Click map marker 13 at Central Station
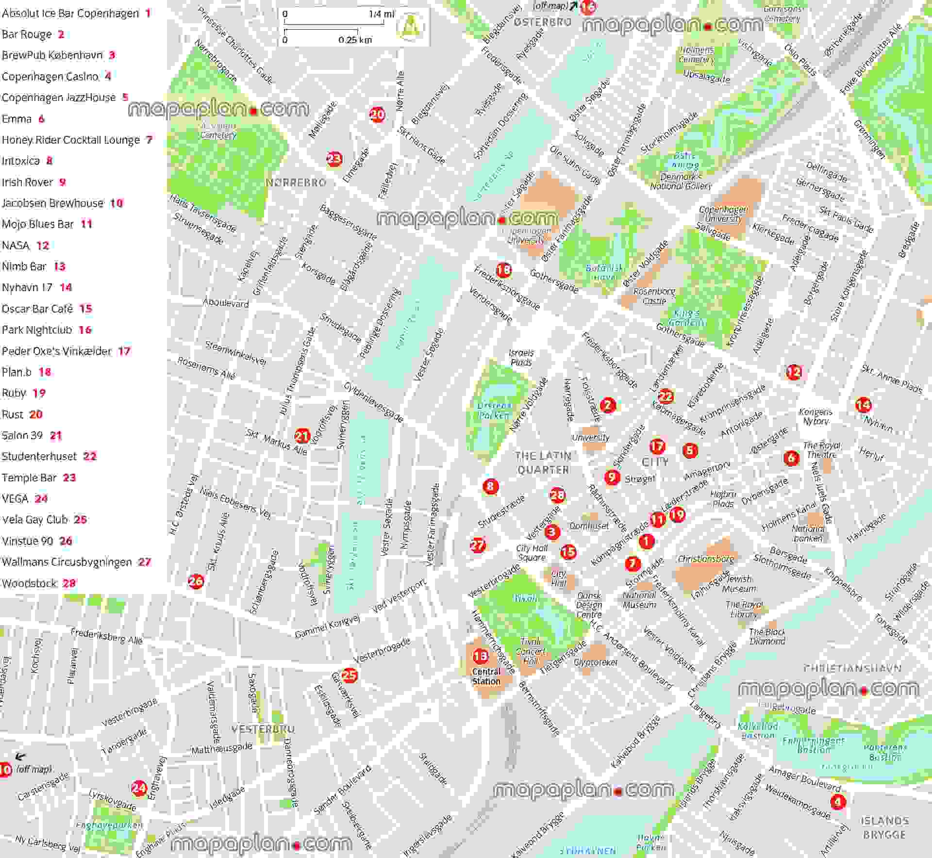This screenshot has height=858, width=932. point(481,656)
